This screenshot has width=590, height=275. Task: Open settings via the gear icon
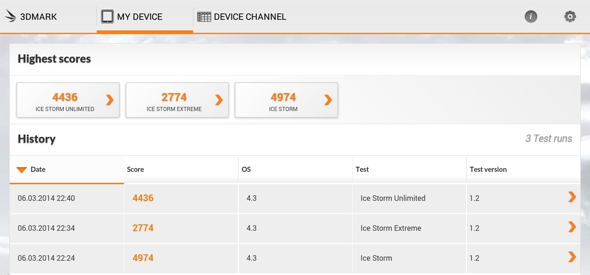[570, 17]
